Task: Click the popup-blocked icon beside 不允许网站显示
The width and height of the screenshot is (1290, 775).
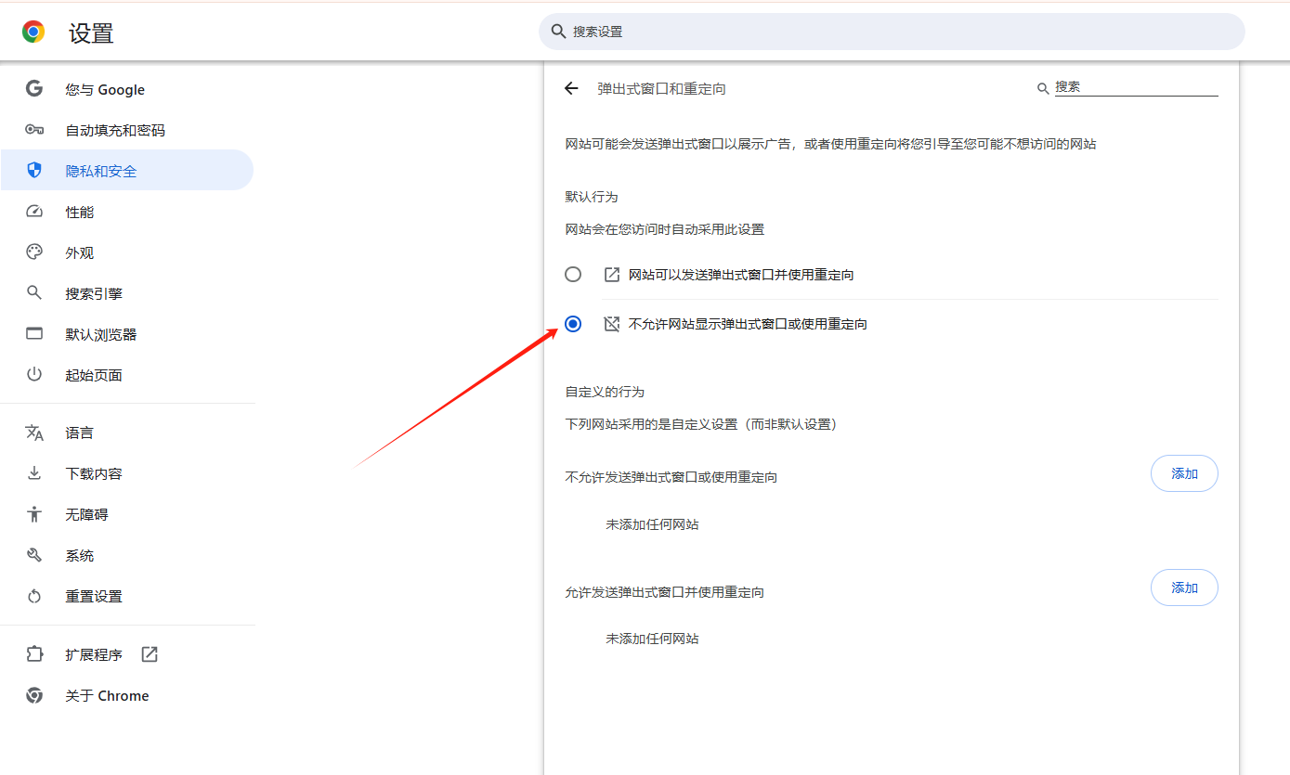Action: [x=611, y=324]
